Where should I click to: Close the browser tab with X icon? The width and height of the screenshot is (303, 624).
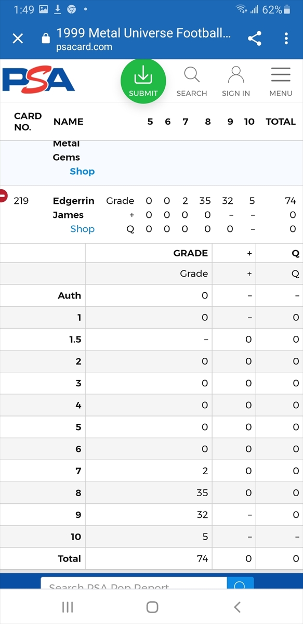pyautogui.click(x=18, y=38)
